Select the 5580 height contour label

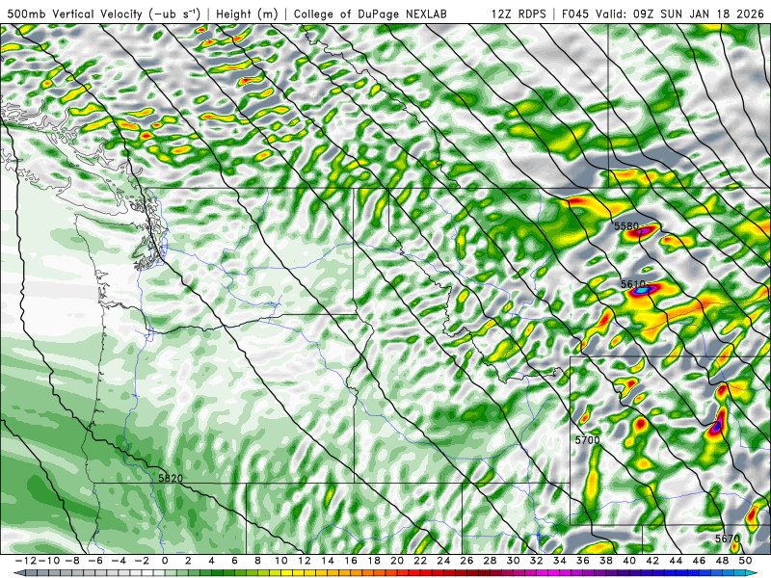[625, 226]
